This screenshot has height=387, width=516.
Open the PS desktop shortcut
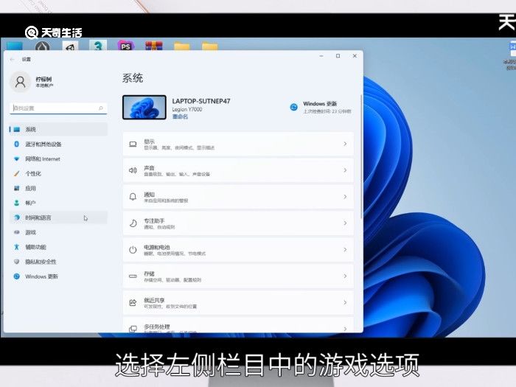pyautogui.click(x=126, y=46)
